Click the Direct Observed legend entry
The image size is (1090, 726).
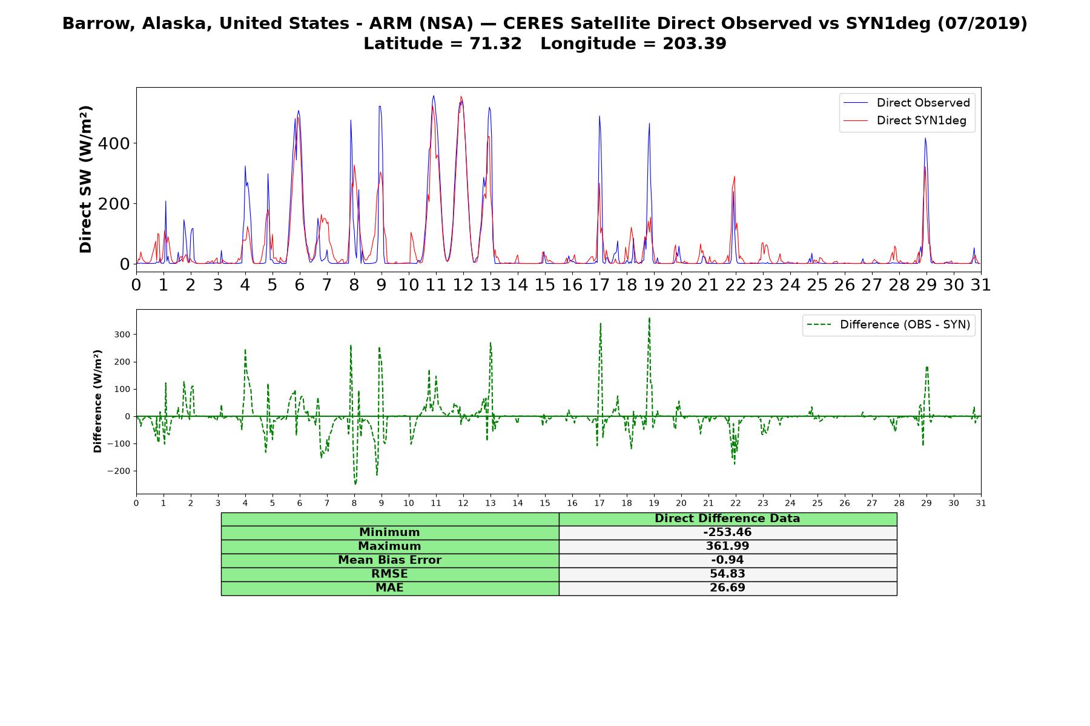907,103
